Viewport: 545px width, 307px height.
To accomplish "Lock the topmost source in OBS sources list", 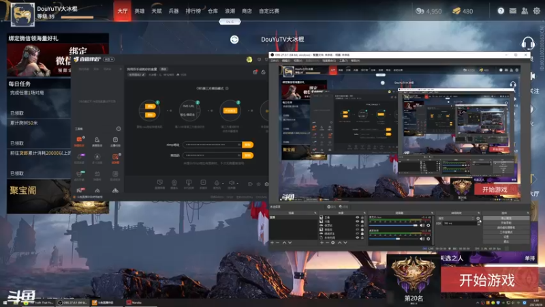I will pyautogui.click(x=362, y=218).
